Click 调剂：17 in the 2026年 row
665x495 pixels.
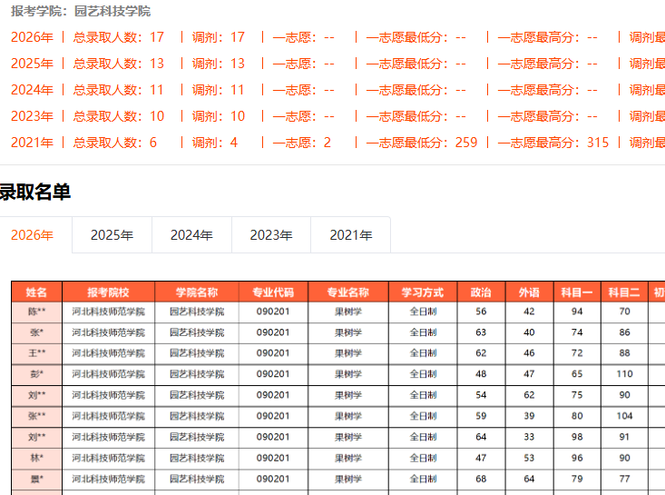[219, 37]
